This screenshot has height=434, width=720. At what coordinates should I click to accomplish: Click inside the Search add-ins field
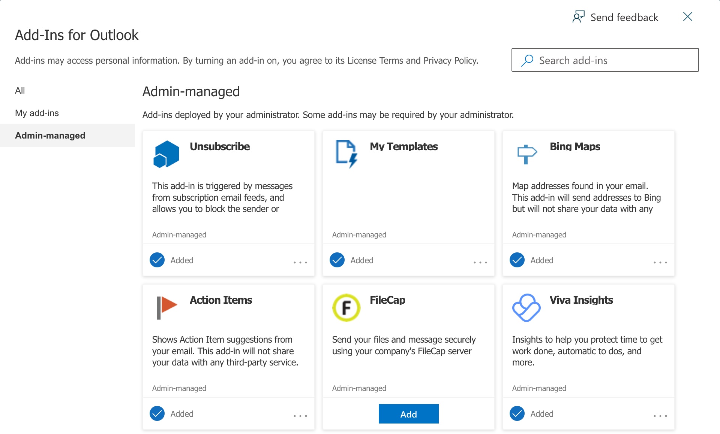click(600, 60)
